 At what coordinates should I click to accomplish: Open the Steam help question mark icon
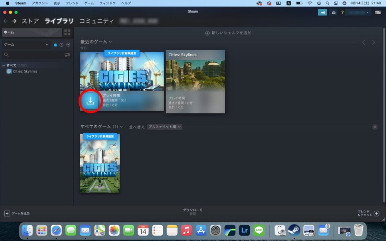pos(342,12)
